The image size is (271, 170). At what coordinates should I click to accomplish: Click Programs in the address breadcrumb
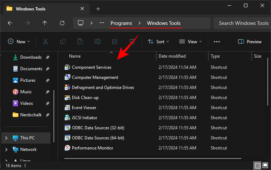point(121,23)
